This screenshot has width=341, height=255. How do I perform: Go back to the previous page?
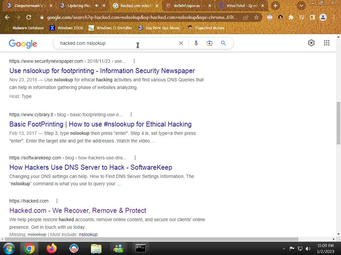[7, 17]
